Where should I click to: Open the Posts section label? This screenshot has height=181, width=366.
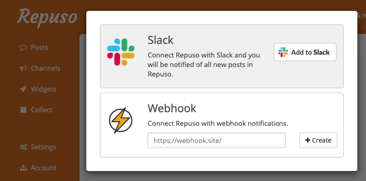click(x=40, y=48)
